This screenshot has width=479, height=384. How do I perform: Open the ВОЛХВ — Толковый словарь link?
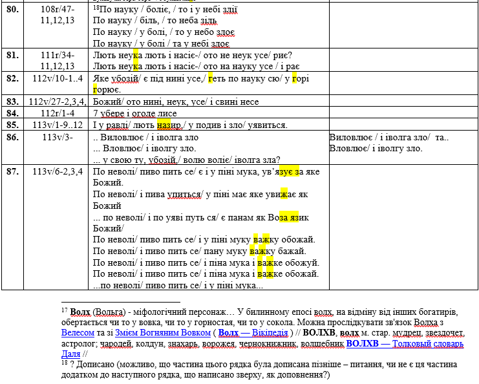click(405, 343)
